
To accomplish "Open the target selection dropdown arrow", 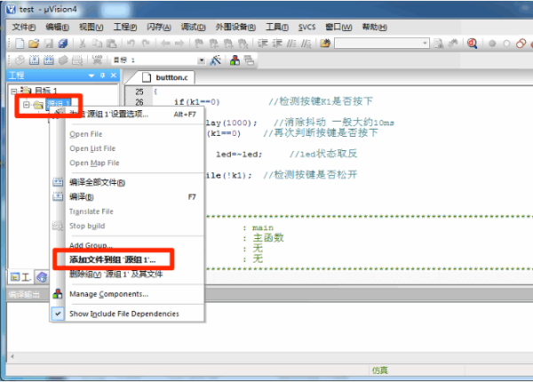I will (202, 60).
